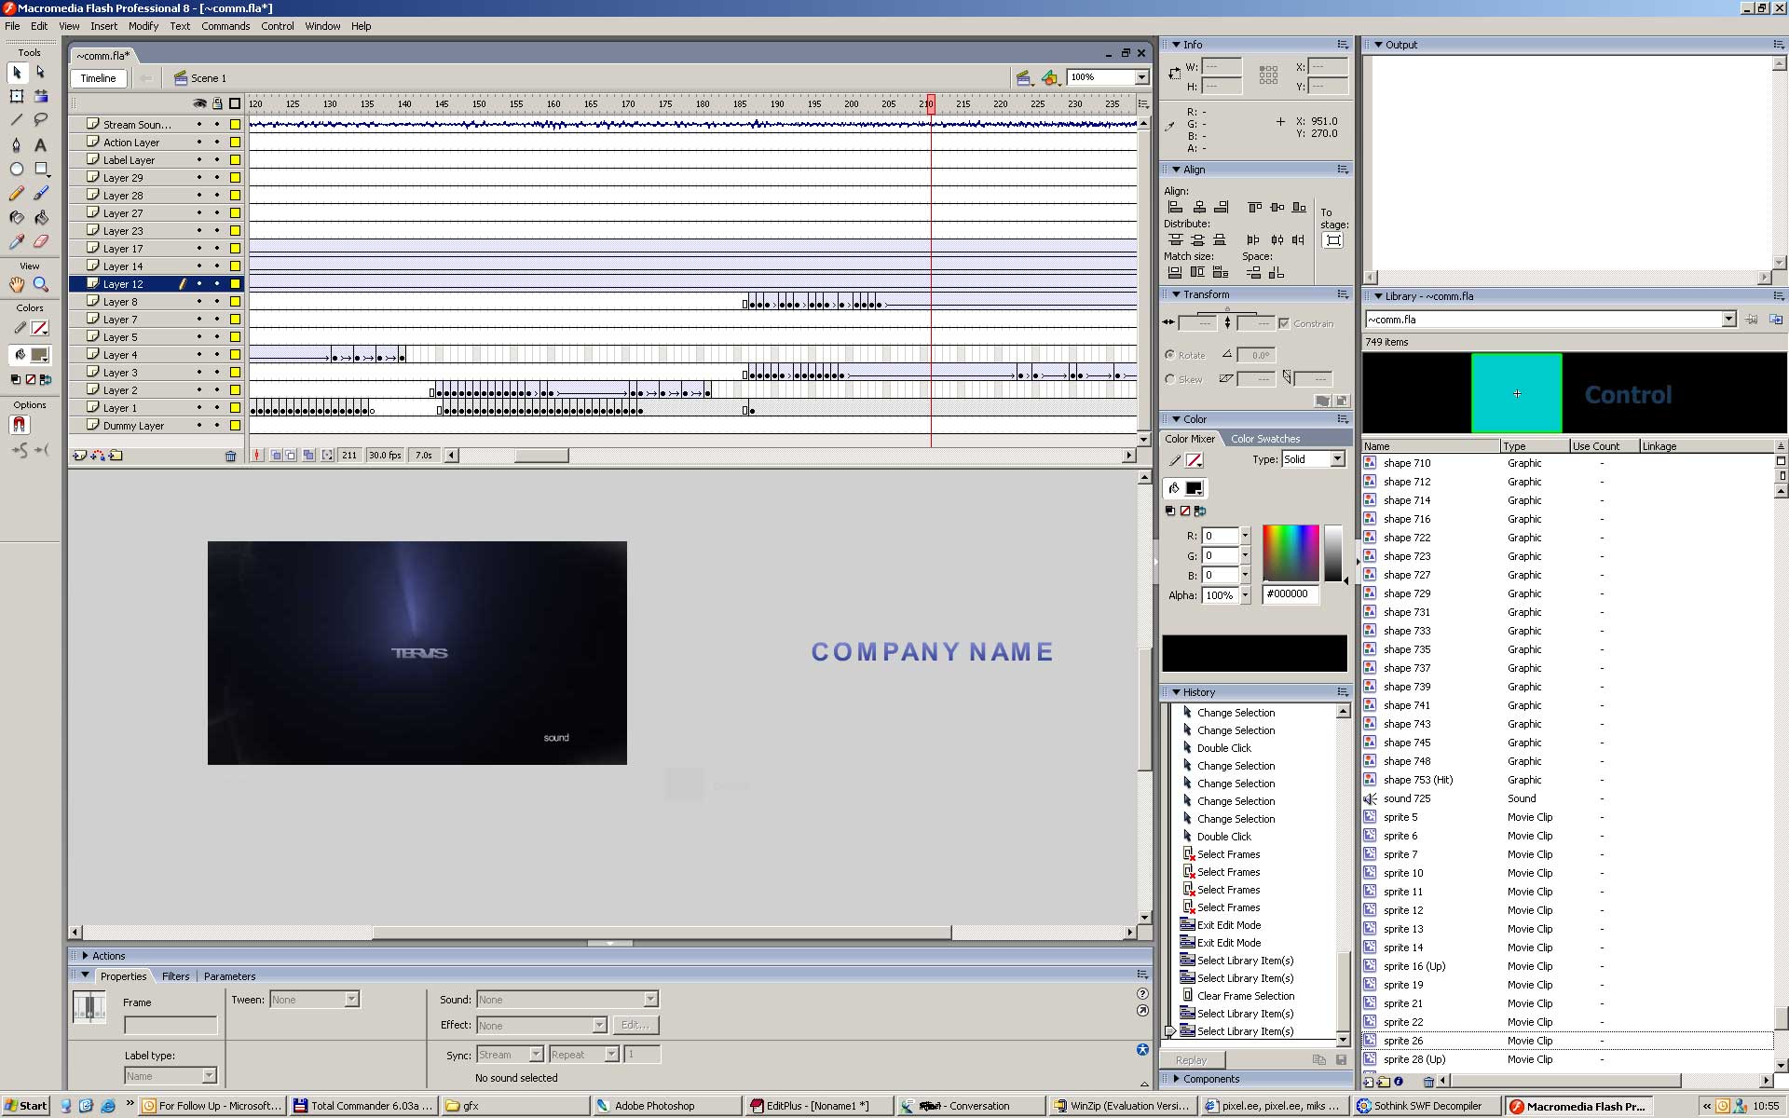Viewport: 1789px width, 1118px height.
Task: Pick the Paint Bucket tool
Action: click(x=41, y=217)
